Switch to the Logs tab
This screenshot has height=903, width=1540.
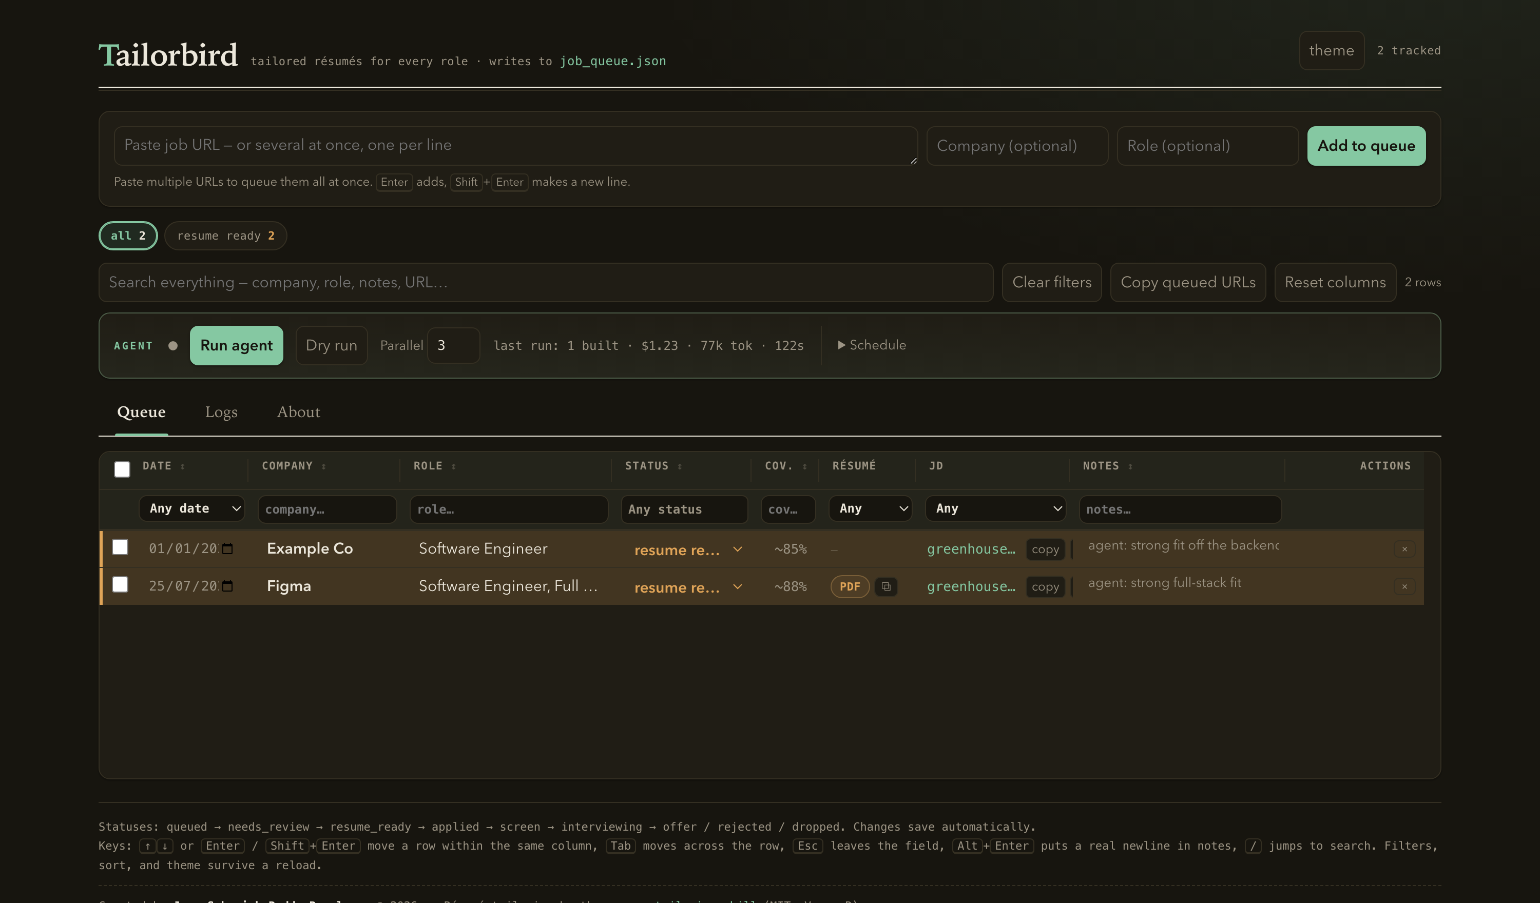(221, 413)
